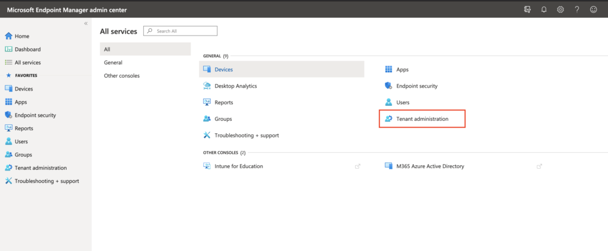Focus the Search All input field
Image resolution: width=608 pixels, height=251 pixels.
click(x=180, y=31)
